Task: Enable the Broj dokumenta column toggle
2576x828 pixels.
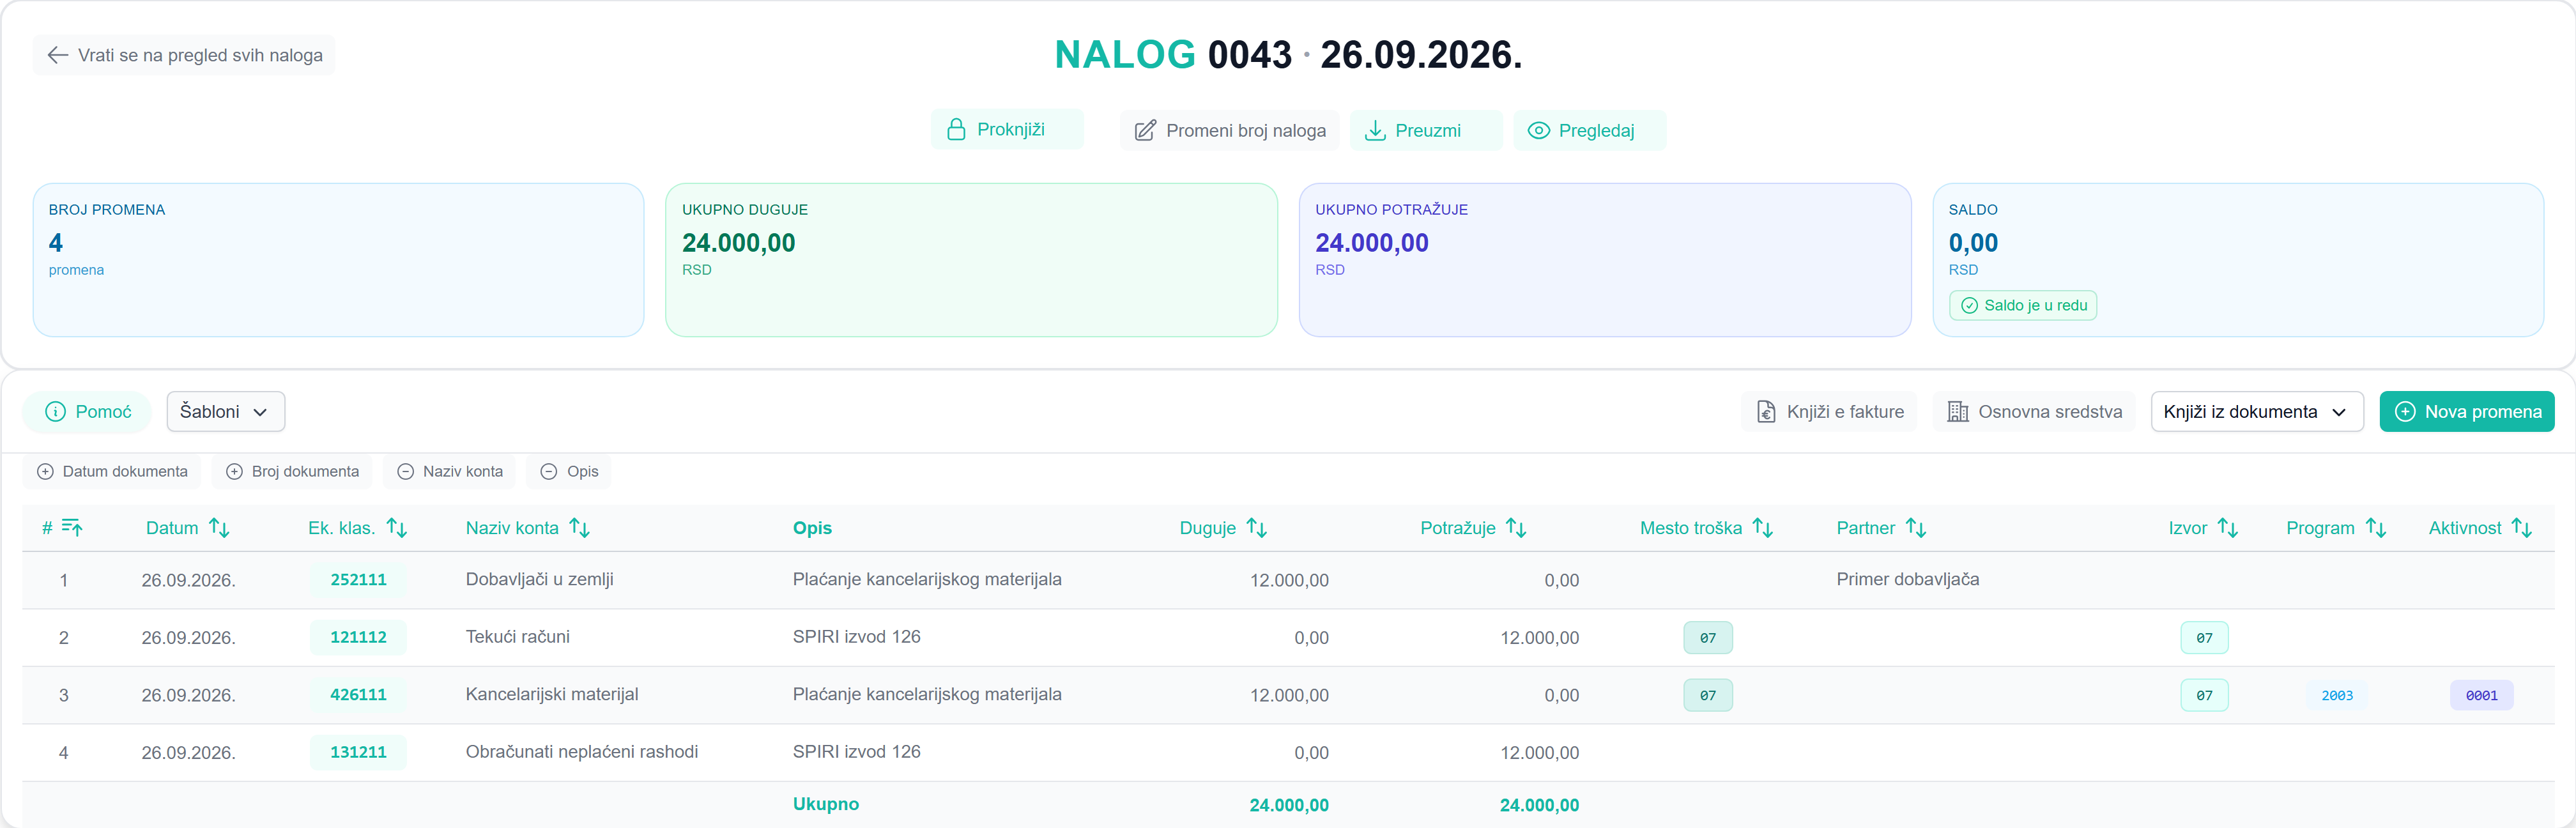Action: pos(292,471)
